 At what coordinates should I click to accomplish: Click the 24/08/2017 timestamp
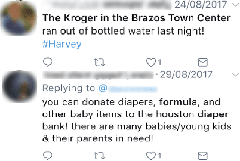coord(201,5)
